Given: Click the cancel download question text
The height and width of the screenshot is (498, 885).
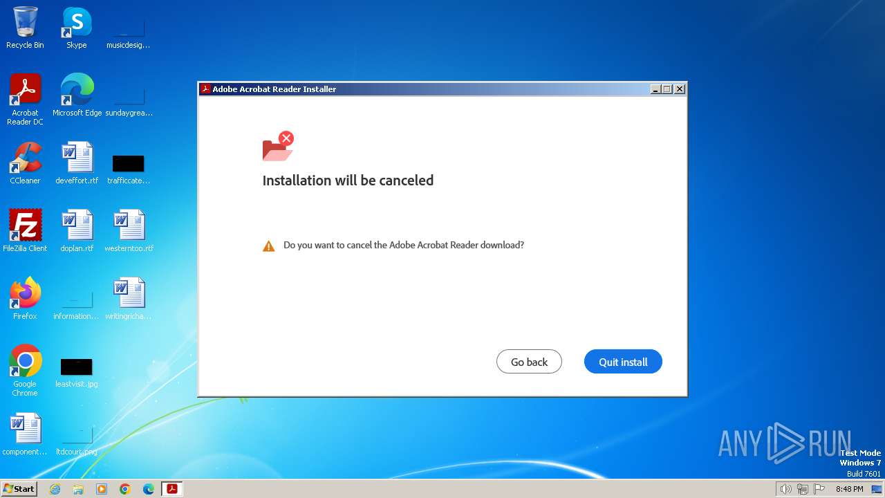Looking at the screenshot, I should (x=404, y=245).
